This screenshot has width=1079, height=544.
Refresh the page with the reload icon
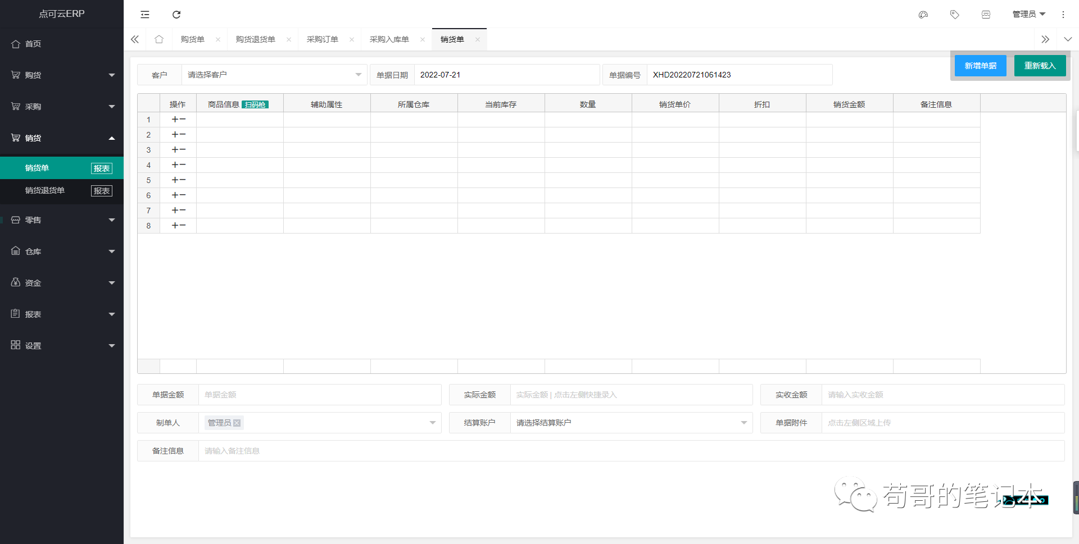(176, 15)
